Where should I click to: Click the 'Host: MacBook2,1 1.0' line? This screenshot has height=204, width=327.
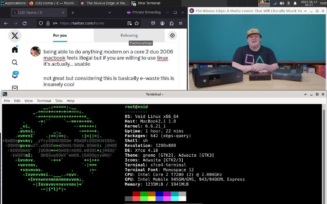click(150, 121)
